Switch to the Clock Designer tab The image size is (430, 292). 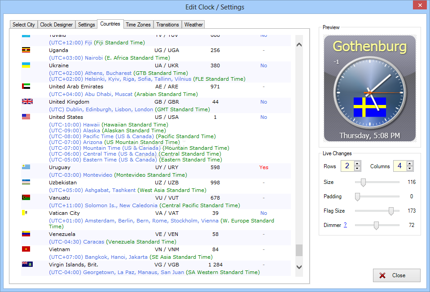coord(56,25)
